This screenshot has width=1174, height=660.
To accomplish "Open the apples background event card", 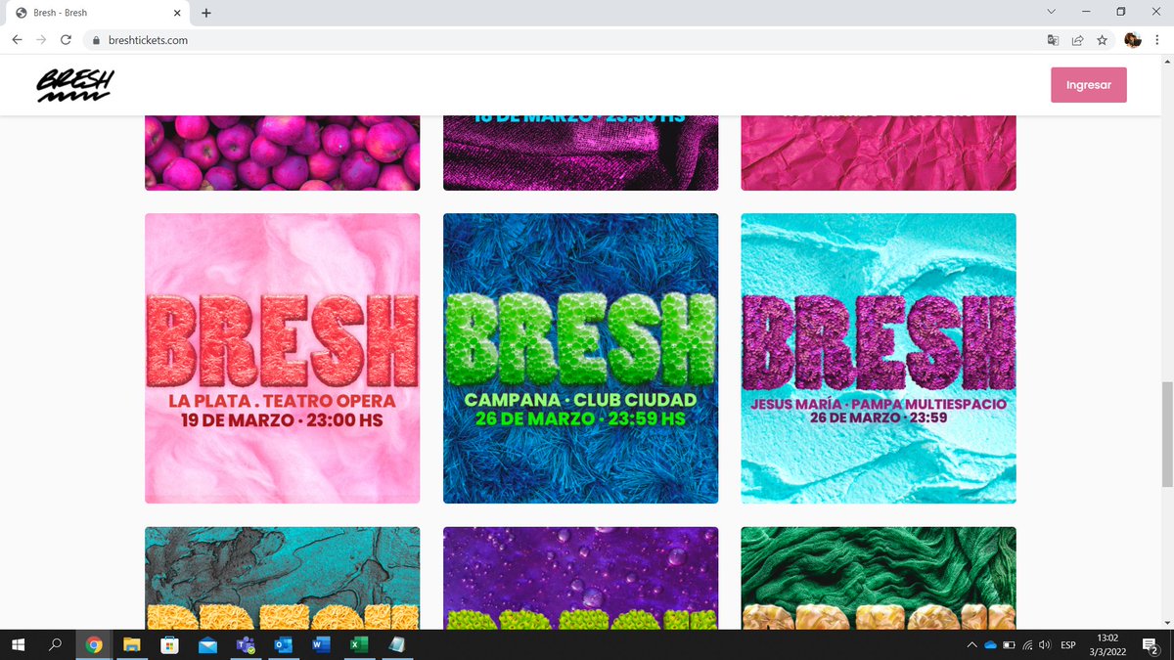I will pos(283,154).
